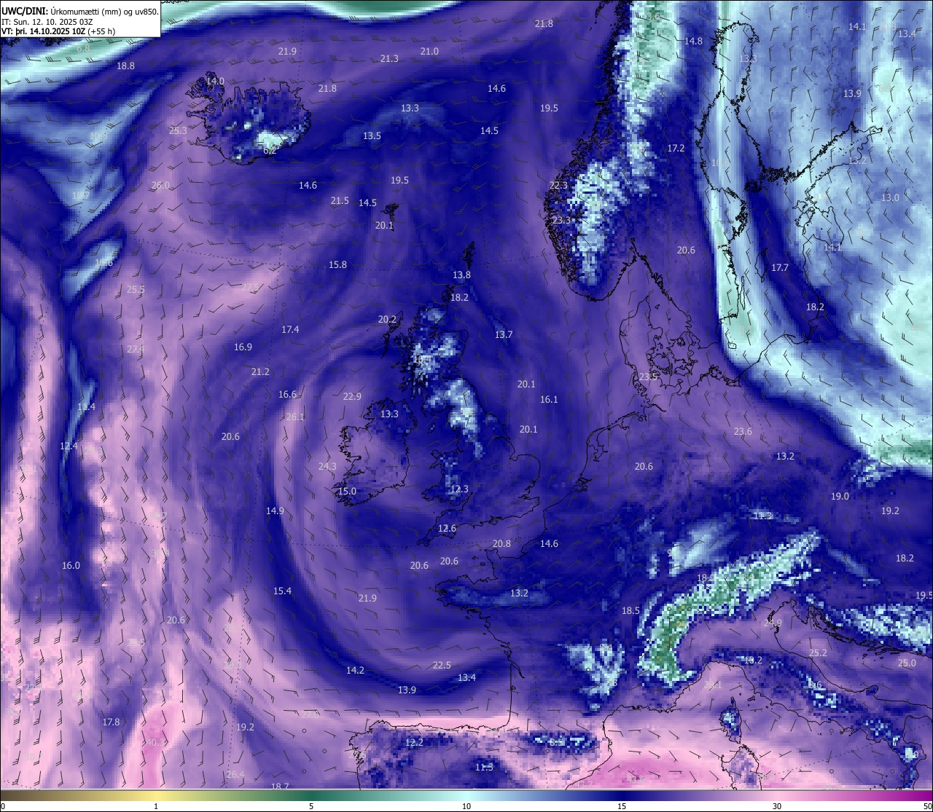Click the color scale label 1
The height and width of the screenshot is (812, 933).
(x=156, y=806)
